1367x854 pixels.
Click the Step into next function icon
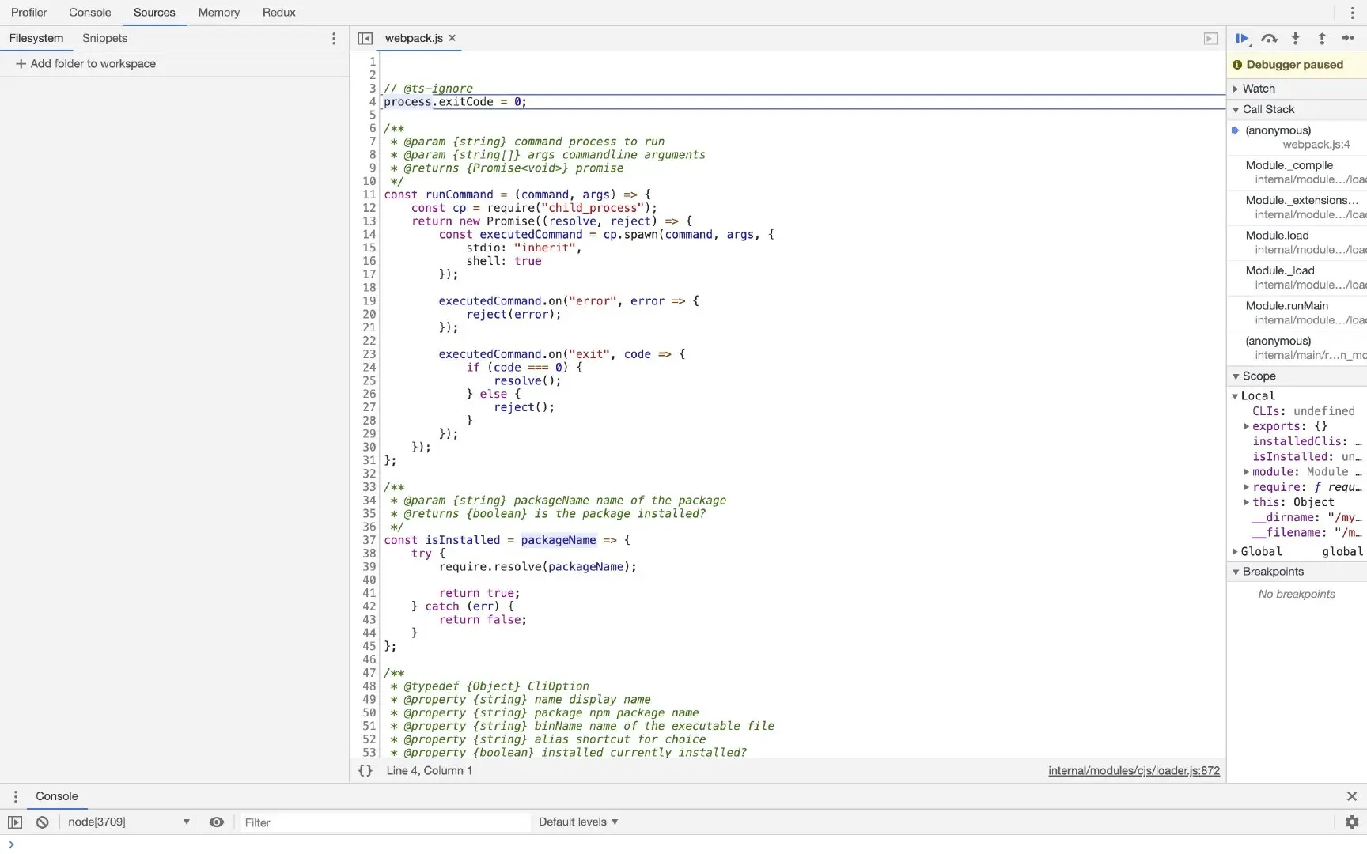[1295, 38]
